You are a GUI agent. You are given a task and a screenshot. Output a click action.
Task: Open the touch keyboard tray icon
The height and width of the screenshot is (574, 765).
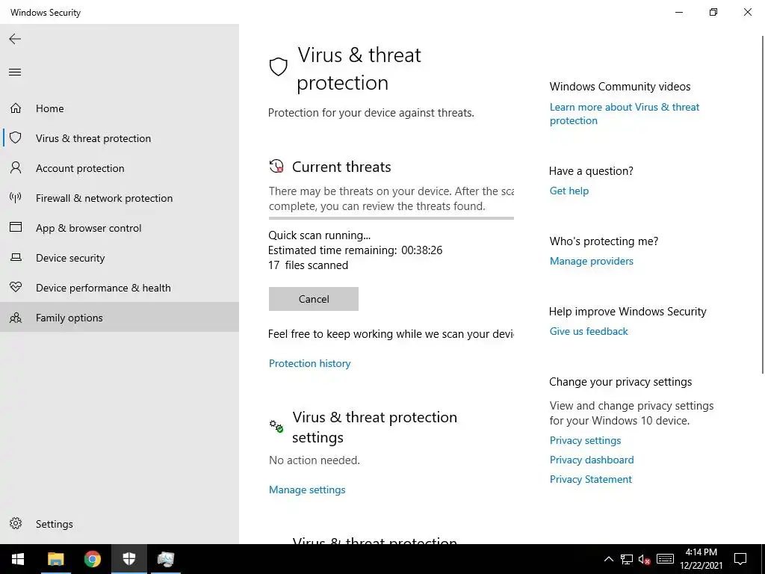665,559
